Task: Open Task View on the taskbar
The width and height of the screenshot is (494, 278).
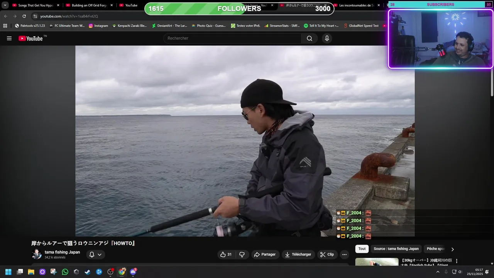Action: [20, 272]
